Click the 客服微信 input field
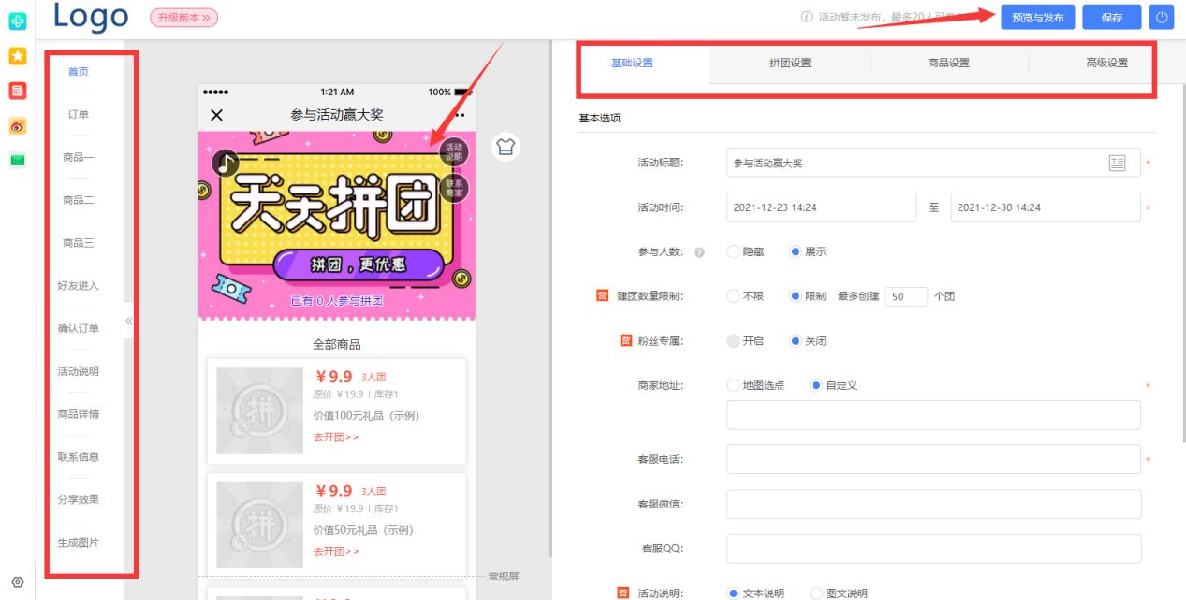1186x600 pixels. tap(933, 504)
